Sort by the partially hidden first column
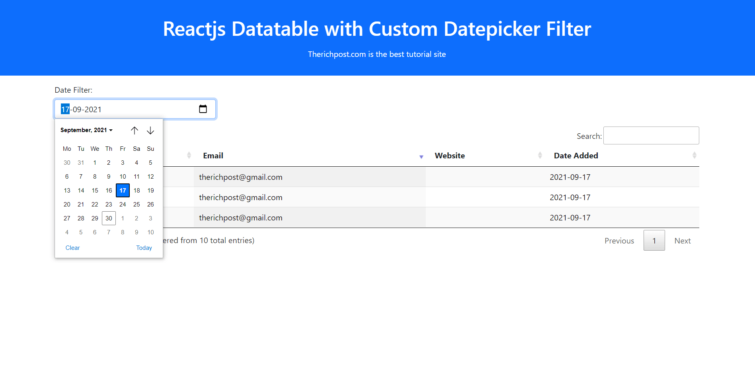This screenshot has height=372, width=755. (x=189, y=156)
